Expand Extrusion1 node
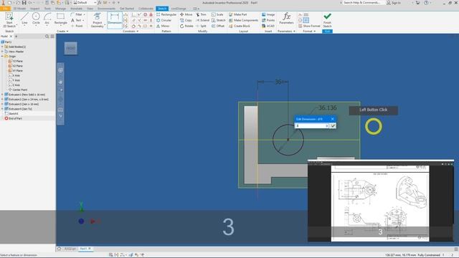The image size is (459, 258). click(x=2, y=95)
